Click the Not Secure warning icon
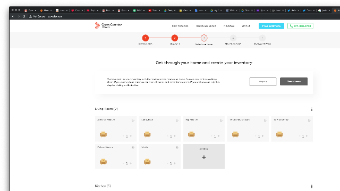The height and width of the screenshot is (191, 340). click(x=30, y=16)
